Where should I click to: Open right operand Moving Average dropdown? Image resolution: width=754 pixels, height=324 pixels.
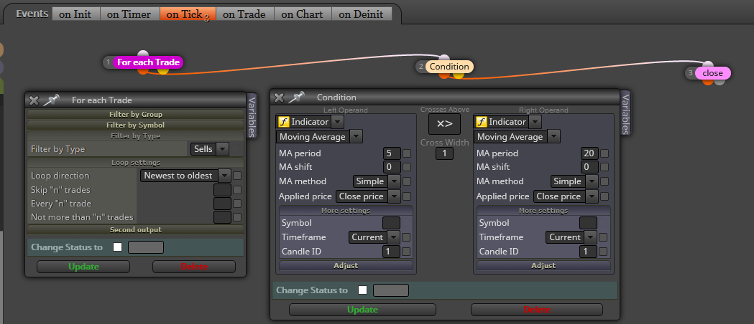coord(517,137)
